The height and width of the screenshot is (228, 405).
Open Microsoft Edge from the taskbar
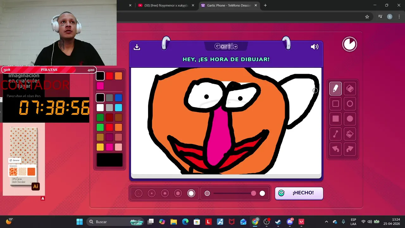coord(185,222)
